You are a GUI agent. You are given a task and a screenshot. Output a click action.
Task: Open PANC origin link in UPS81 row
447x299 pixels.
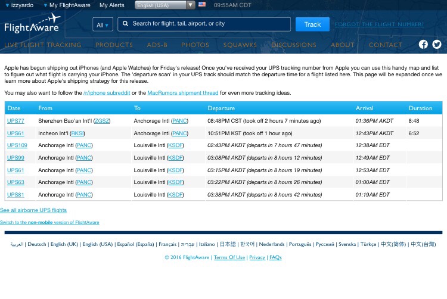[84, 195]
